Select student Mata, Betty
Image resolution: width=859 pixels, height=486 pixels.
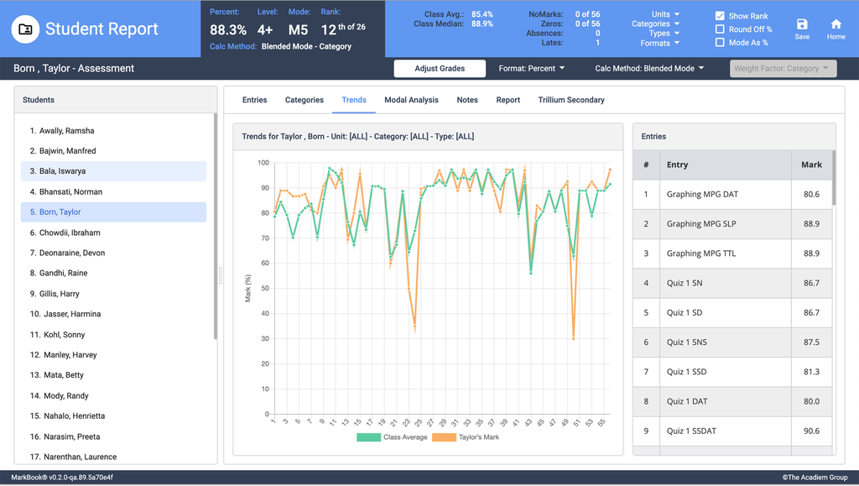(x=113, y=374)
